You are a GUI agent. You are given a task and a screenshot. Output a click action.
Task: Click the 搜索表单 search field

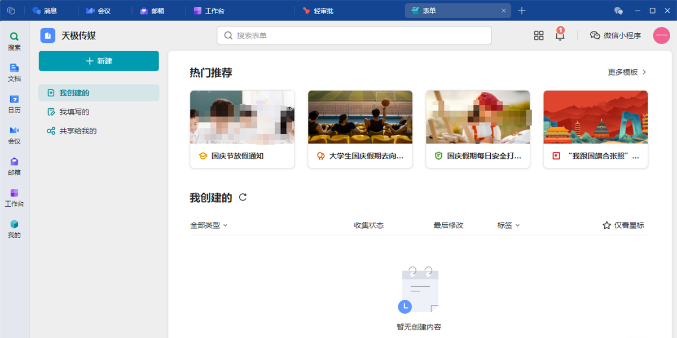(x=354, y=35)
